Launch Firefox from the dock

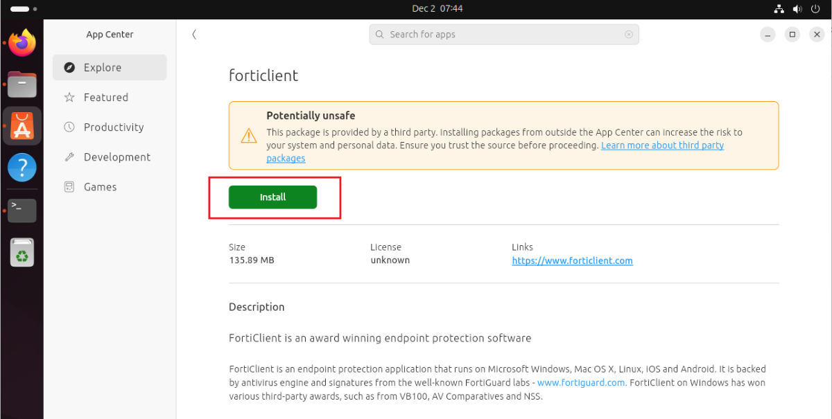coord(22,43)
